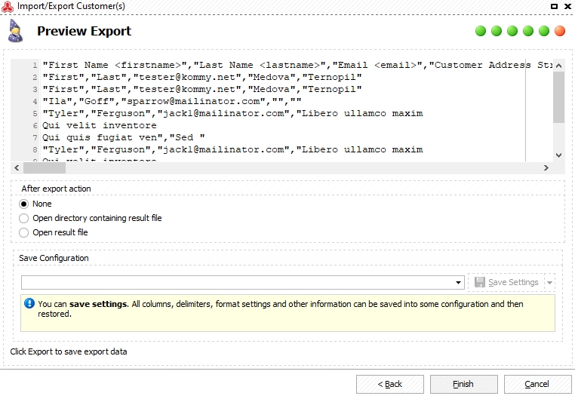
Task: Click the orange current step indicator circle
Action: pyautogui.click(x=560, y=31)
